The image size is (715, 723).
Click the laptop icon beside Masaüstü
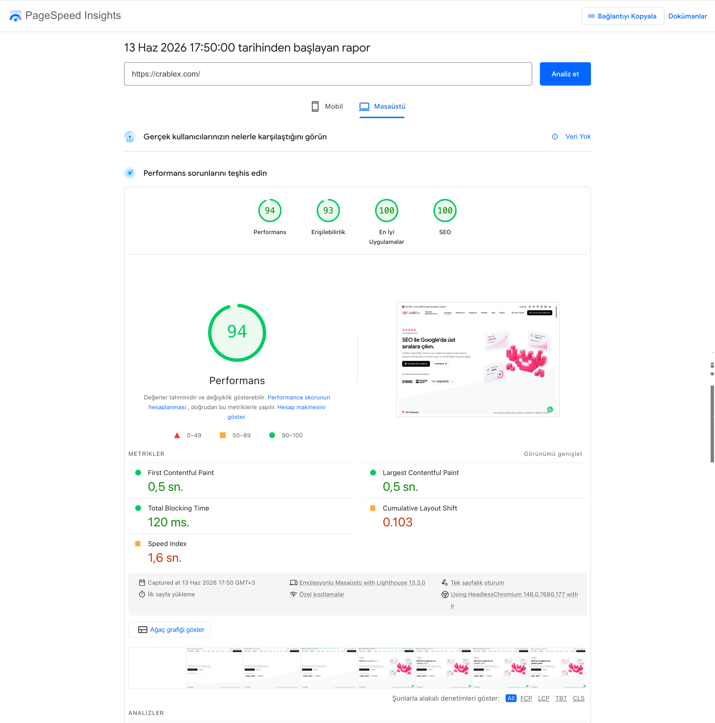364,106
